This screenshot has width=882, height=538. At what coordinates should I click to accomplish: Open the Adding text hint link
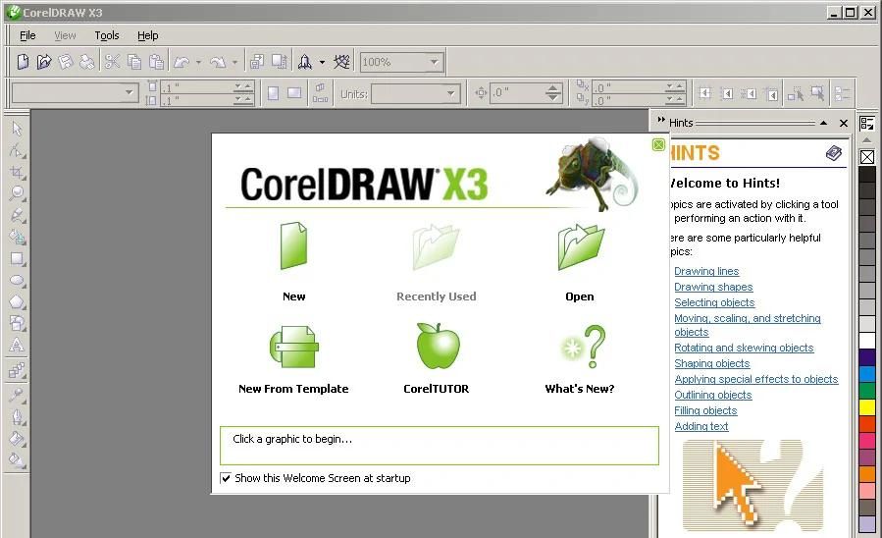tap(701, 427)
